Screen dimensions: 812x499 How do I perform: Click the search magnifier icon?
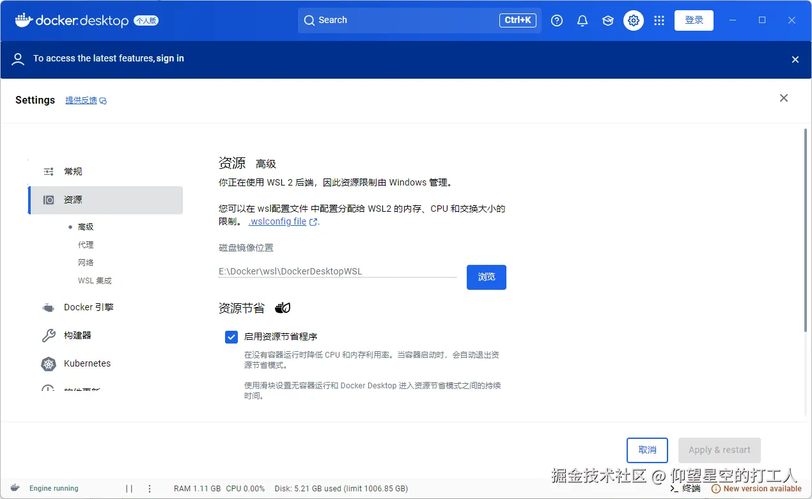click(x=309, y=20)
